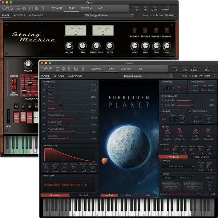Screen dimensions: 218x218
Task: Toggle the left panel icon in the Ground Control window
Action: (x=70, y=69)
